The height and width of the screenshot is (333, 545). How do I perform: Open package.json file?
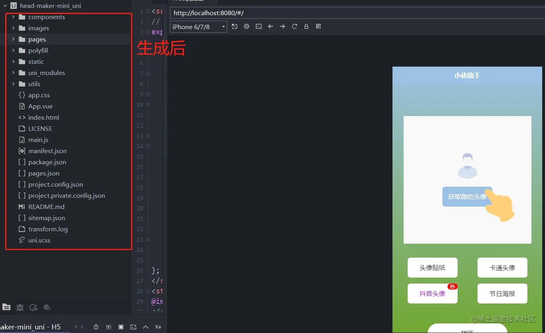tap(47, 162)
